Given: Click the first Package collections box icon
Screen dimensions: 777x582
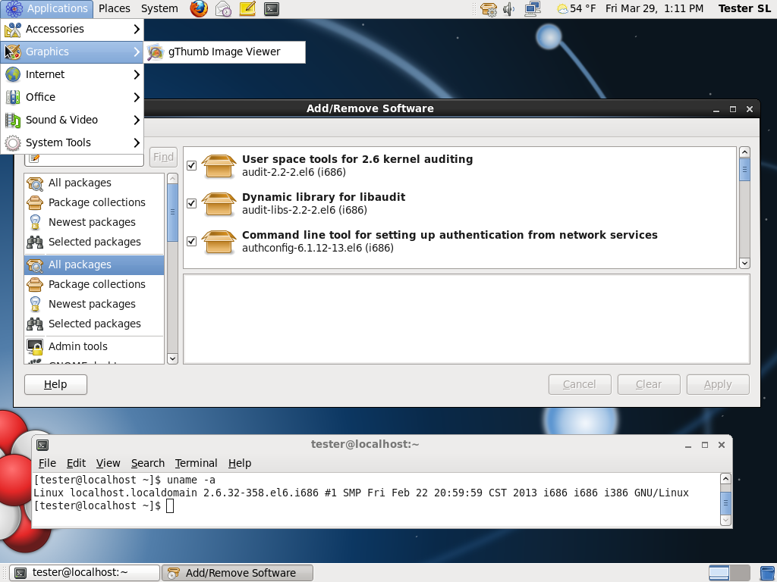Looking at the screenshot, I should click(35, 202).
